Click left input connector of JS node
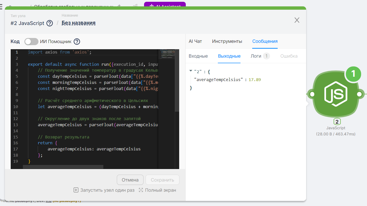This screenshot has width=367, height=206. click(x=312, y=94)
